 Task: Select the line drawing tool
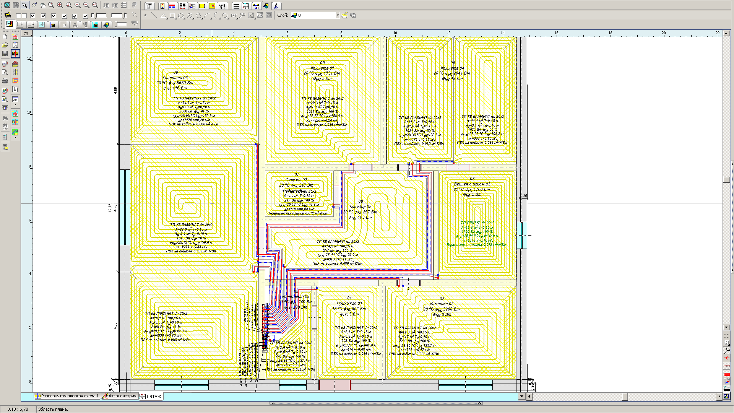point(154,15)
